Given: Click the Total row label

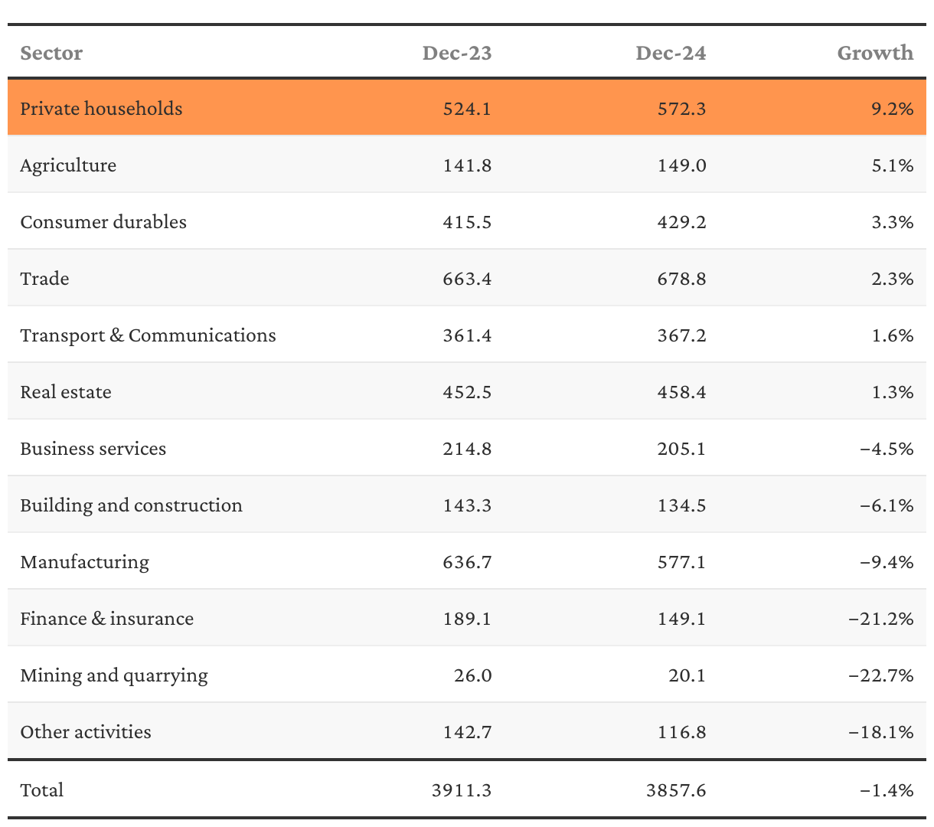Looking at the screenshot, I should tap(42, 790).
